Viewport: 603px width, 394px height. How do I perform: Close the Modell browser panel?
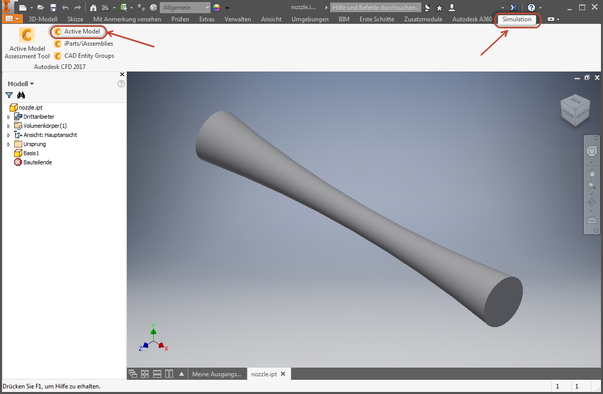pos(122,74)
